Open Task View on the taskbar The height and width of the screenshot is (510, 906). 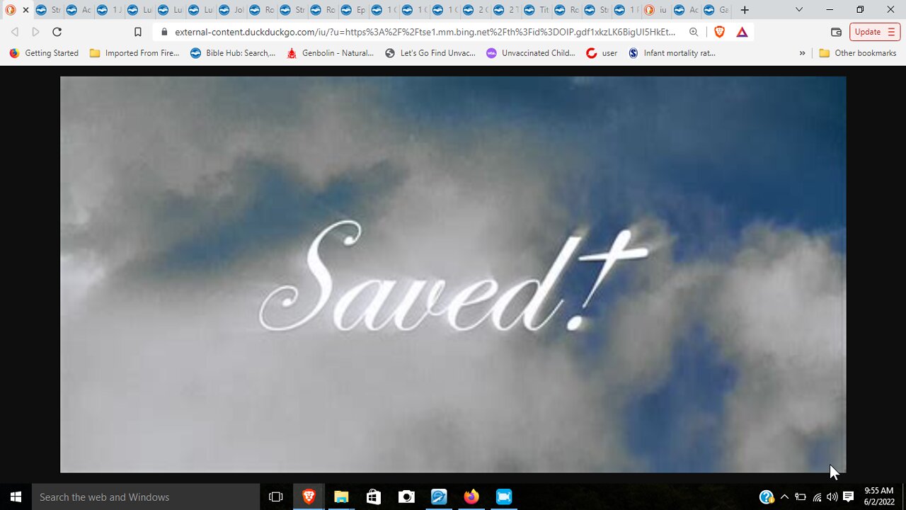[276, 497]
